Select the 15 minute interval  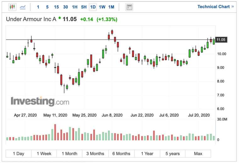[56, 7]
